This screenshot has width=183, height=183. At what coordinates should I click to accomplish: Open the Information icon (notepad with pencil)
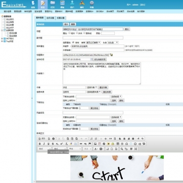pyautogui.click(x=42, y=5)
